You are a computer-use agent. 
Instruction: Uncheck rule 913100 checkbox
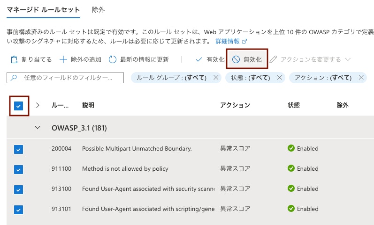pyautogui.click(x=19, y=190)
